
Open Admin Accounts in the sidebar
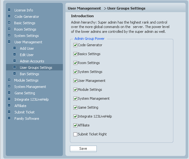[x=32, y=61]
